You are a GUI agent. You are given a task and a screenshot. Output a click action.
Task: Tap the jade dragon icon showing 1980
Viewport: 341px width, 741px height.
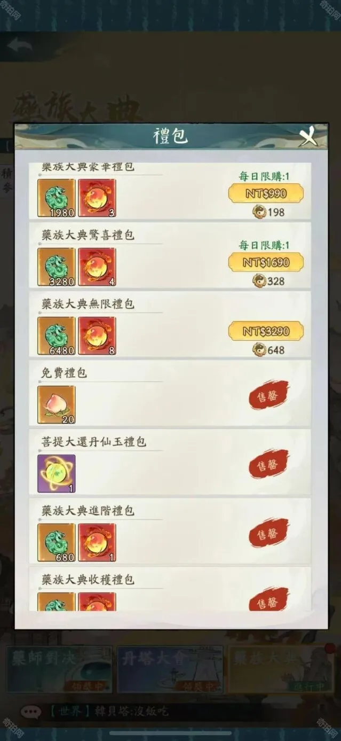coord(57,198)
